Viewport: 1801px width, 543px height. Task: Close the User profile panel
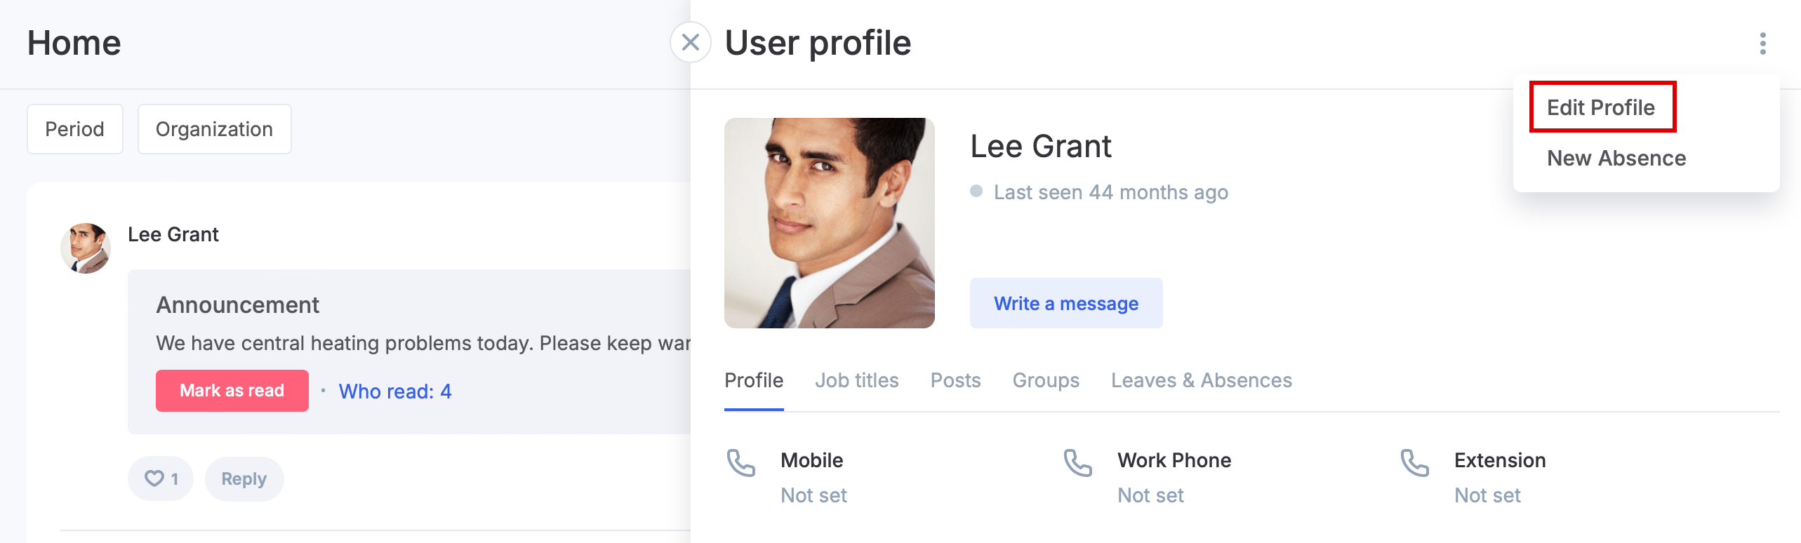pyautogui.click(x=691, y=43)
